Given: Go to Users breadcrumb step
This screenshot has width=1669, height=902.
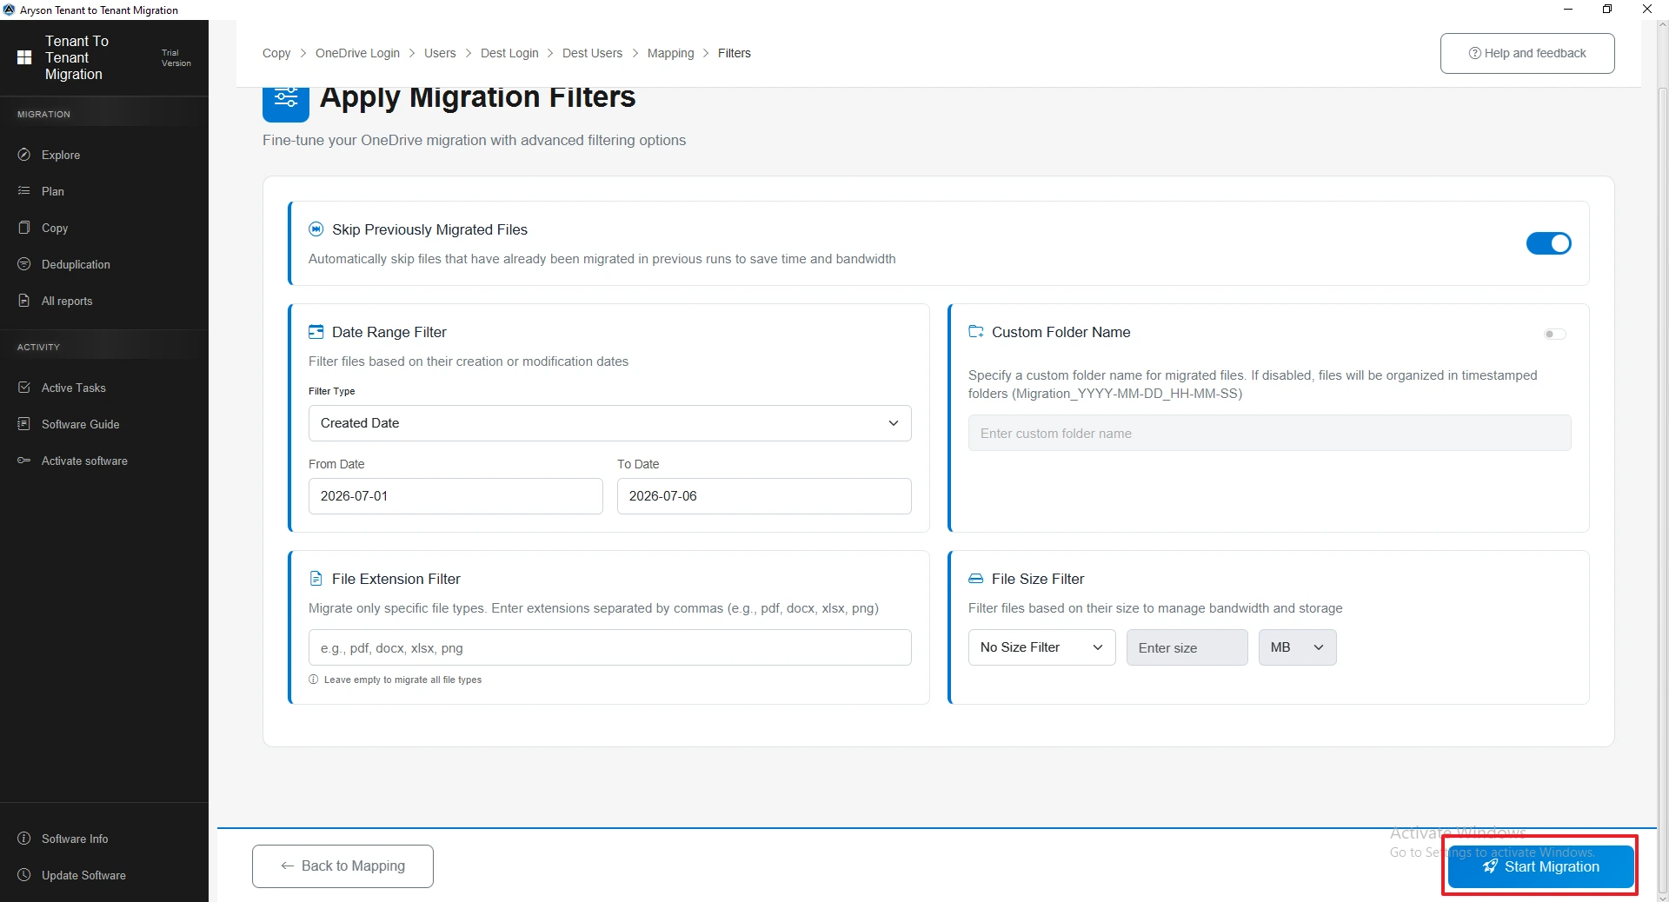Looking at the screenshot, I should (x=440, y=53).
